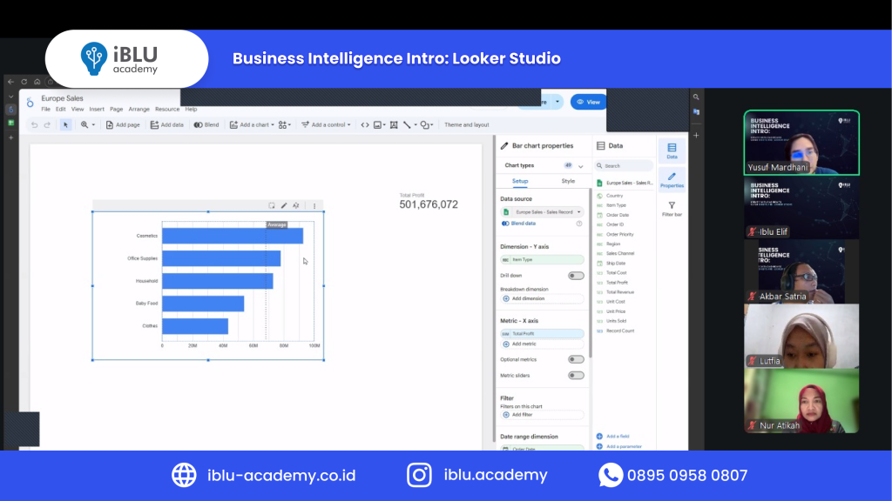Open the Add a chart dropdown
Screen dimensions: 892x501
(x=252, y=124)
